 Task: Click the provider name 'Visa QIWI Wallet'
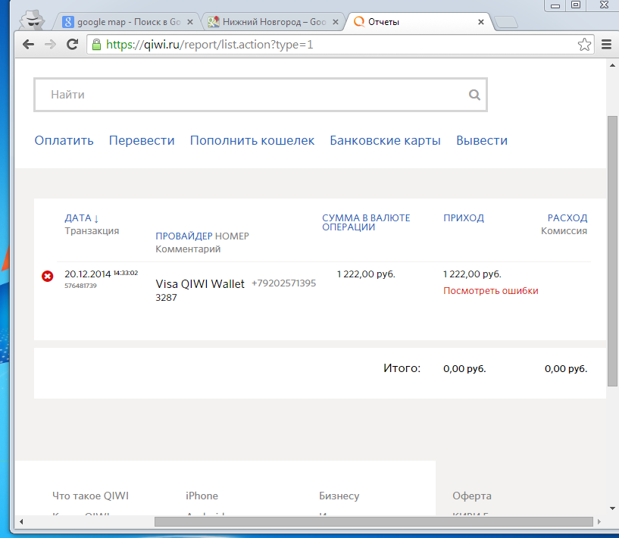click(200, 284)
